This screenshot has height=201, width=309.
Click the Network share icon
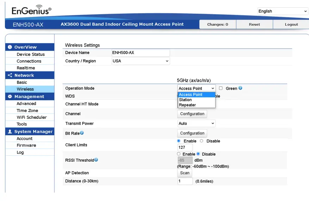tap(10, 75)
